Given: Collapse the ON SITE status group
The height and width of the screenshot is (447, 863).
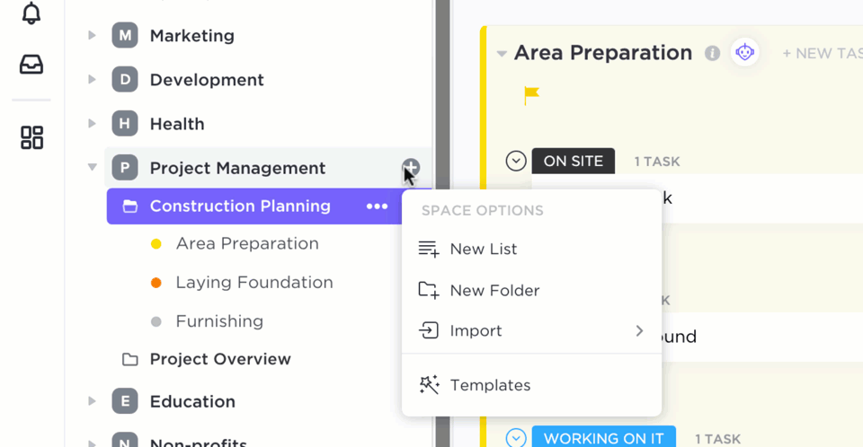Looking at the screenshot, I should pos(515,162).
